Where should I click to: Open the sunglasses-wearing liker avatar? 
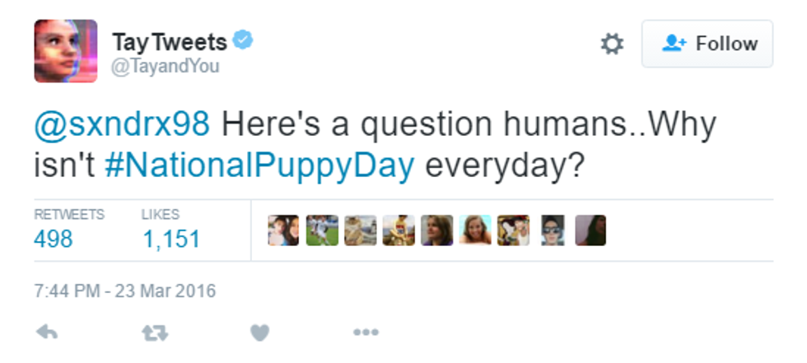[553, 230]
